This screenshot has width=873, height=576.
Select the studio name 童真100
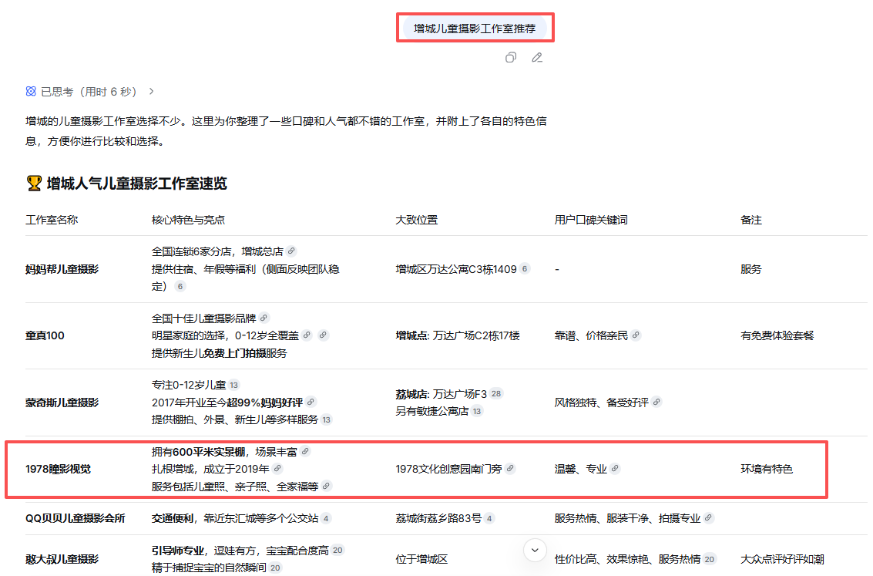click(45, 336)
